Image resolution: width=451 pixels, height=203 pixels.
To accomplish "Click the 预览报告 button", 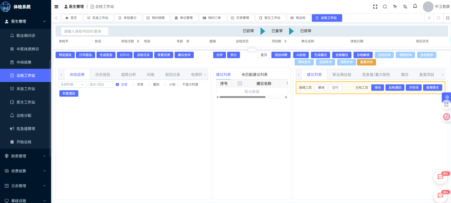I will (x=65, y=55).
